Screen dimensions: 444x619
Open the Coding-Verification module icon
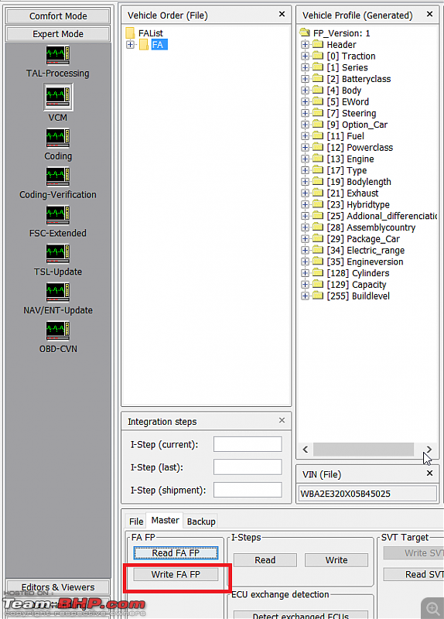(57, 176)
